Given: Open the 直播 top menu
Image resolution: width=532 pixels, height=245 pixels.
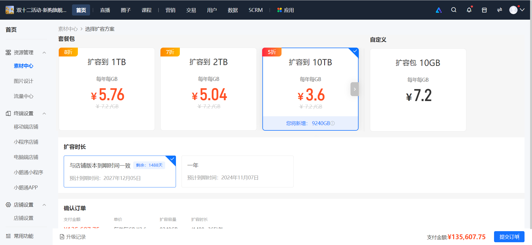Looking at the screenshot, I should pos(105,10).
